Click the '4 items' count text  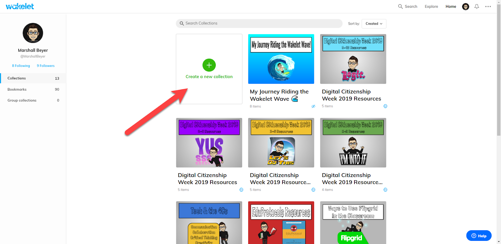tap(327, 190)
